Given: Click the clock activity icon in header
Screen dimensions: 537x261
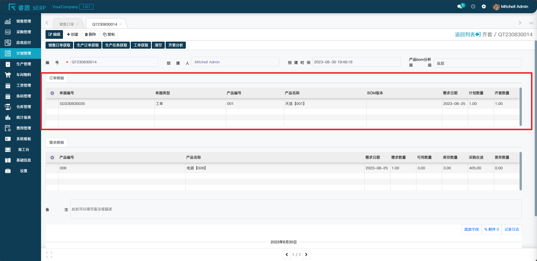Looking at the screenshot, I should (473, 6).
